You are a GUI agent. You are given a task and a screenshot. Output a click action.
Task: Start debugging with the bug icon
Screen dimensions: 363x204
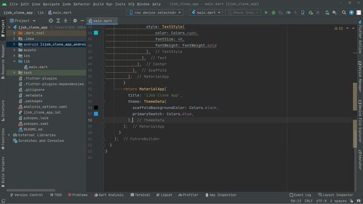(x=273, y=12)
